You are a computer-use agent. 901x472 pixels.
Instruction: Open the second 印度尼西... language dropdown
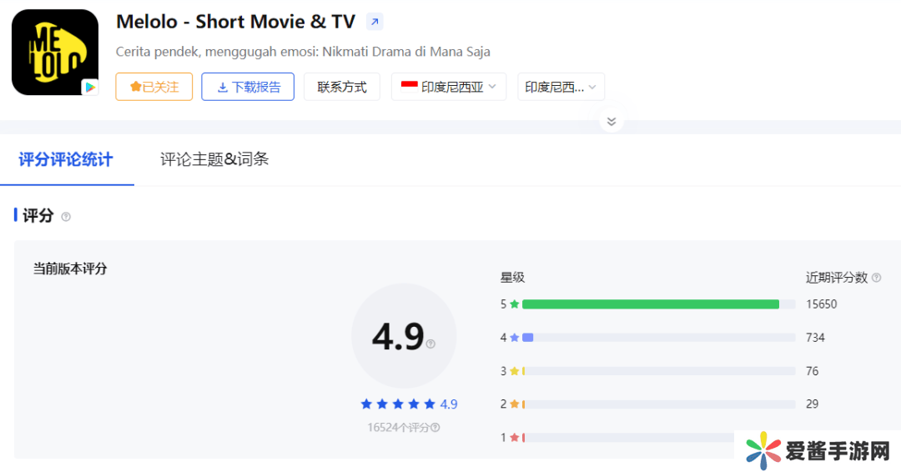(561, 87)
